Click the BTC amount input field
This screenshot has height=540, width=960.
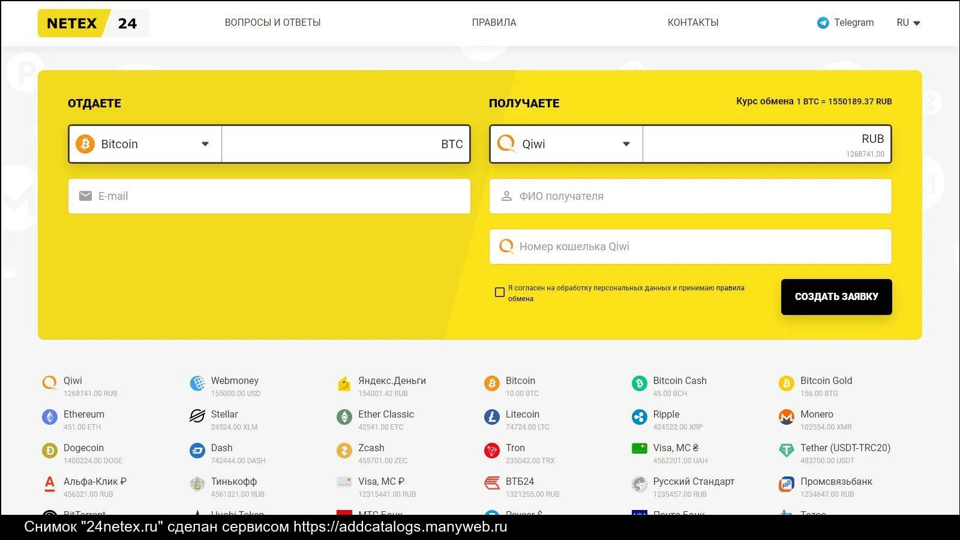click(346, 144)
